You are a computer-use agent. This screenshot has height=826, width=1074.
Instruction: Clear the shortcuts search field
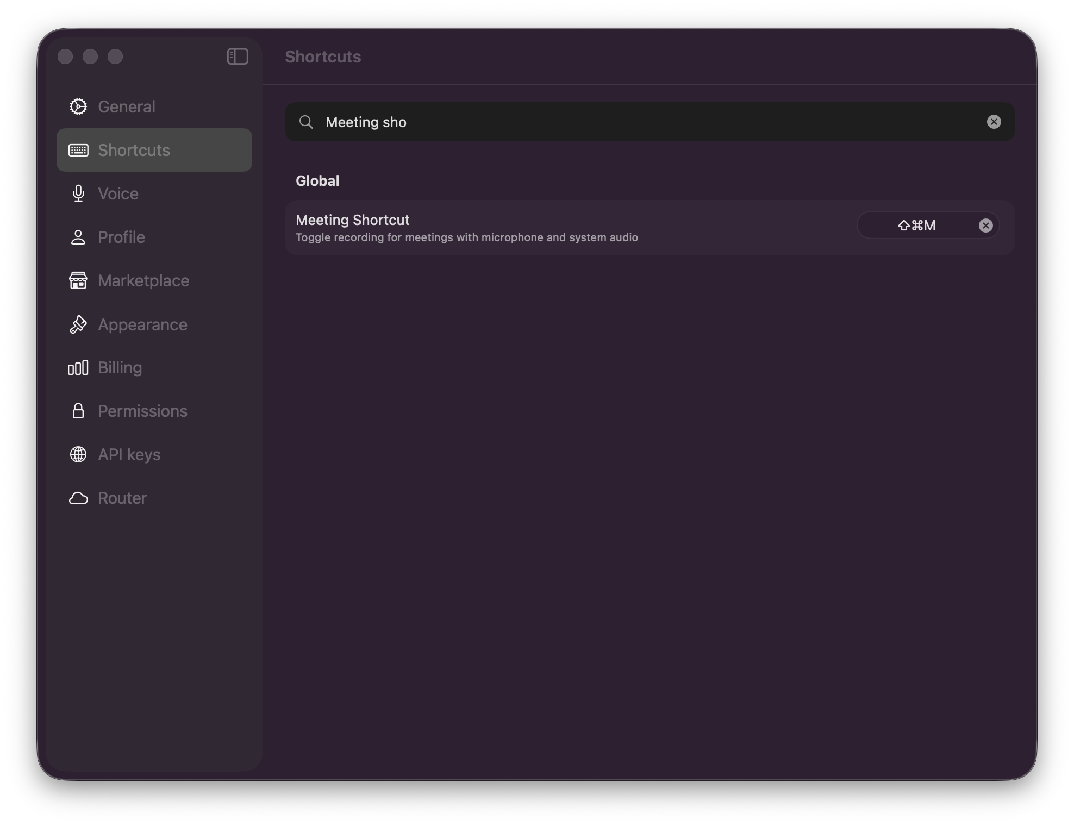pyautogui.click(x=994, y=122)
